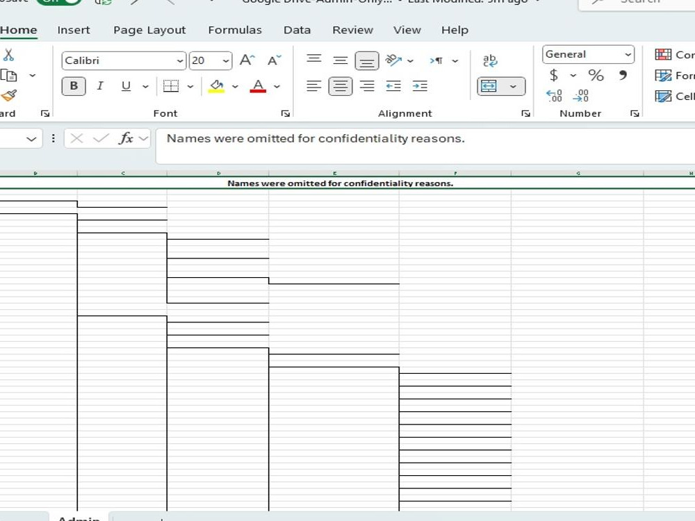This screenshot has width=695, height=521.
Task: Apply Comma Style
Action: coord(623,75)
